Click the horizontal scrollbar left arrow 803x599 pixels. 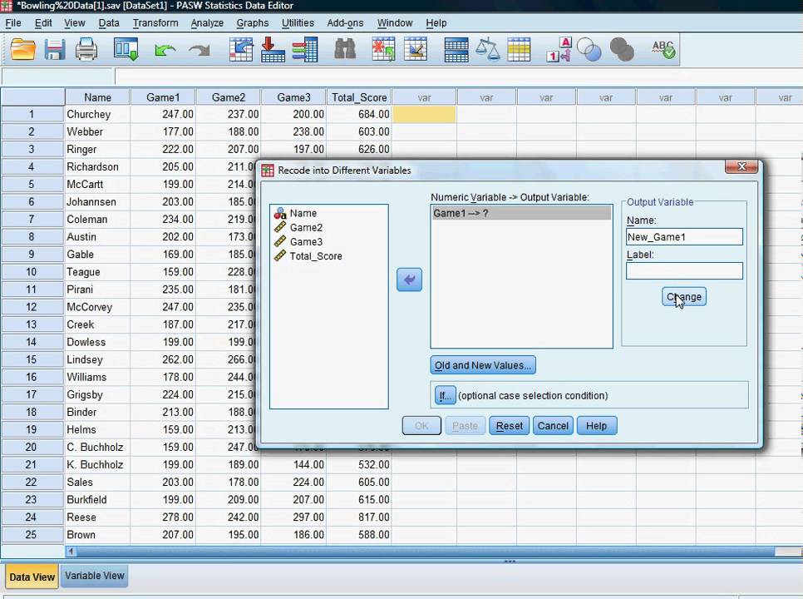[71, 552]
